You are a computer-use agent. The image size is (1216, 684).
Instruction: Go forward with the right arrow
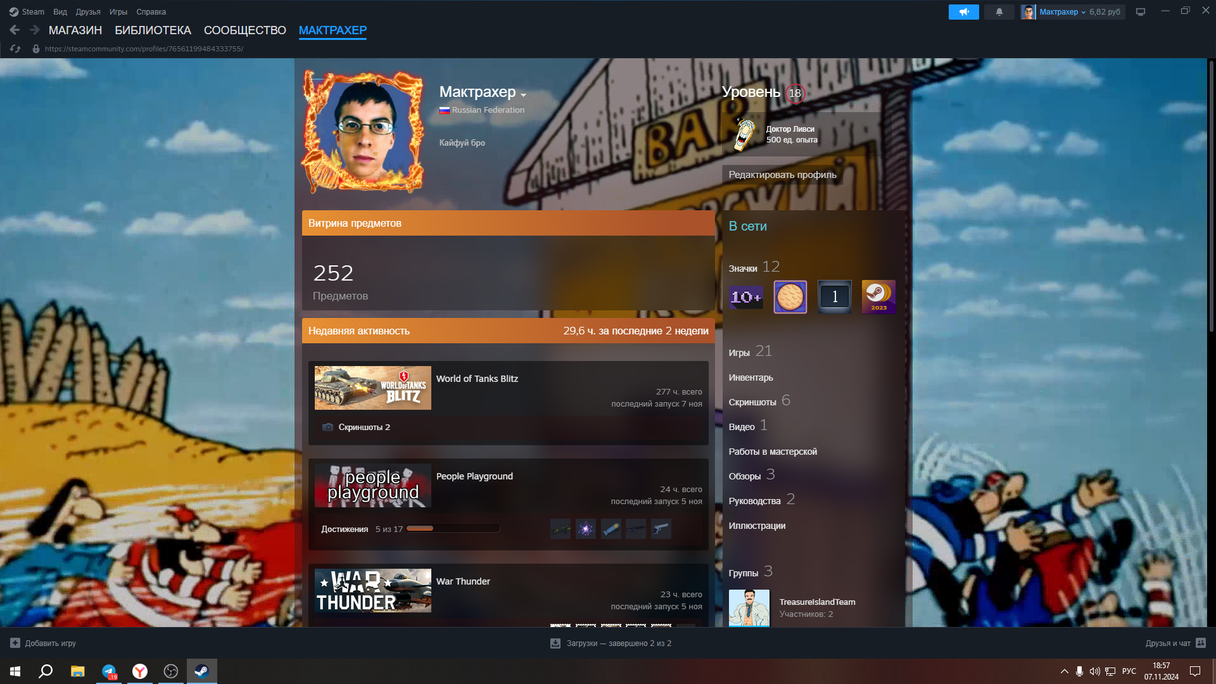[x=35, y=30]
